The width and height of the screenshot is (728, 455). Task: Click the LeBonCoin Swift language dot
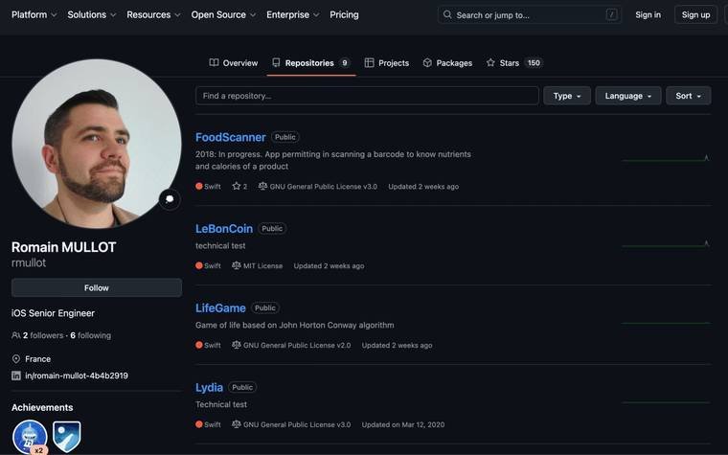tap(198, 265)
